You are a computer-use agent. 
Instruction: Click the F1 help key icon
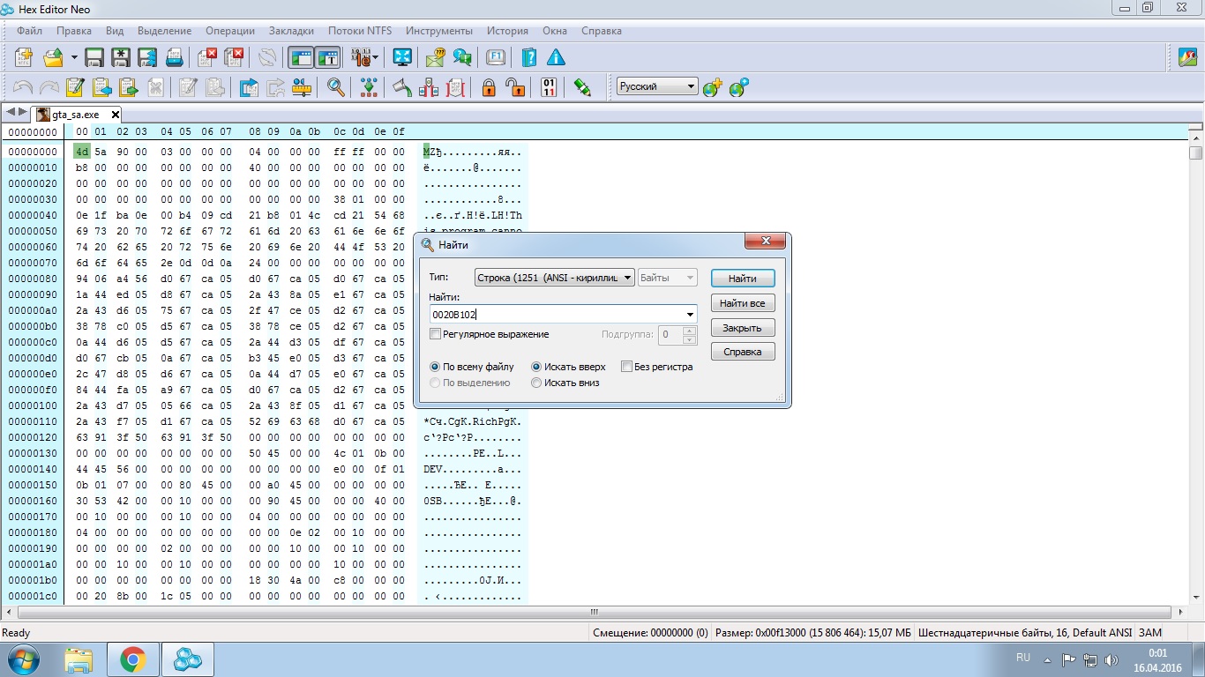496,58
